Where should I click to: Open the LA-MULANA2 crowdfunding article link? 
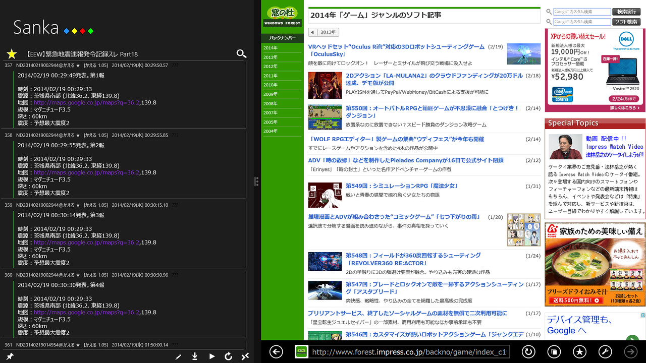434,79
